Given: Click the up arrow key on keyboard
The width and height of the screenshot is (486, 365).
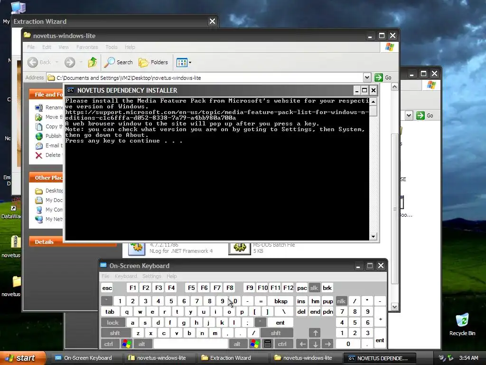Looking at the screenshot, I should coord(315,333).
